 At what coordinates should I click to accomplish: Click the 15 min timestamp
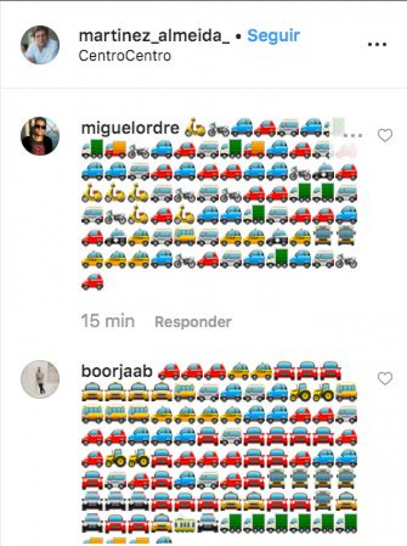point(108,321)
